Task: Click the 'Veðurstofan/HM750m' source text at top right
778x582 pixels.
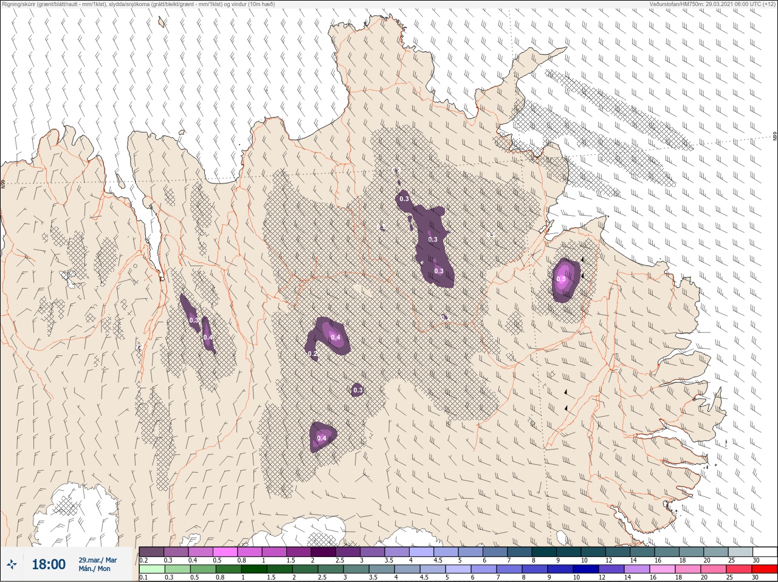Action: tap(712, 4)
